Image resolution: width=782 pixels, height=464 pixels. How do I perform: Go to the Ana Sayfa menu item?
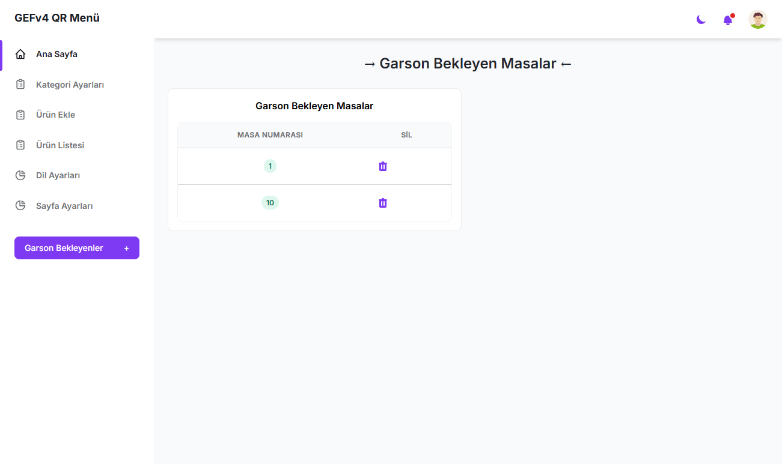[57, 55]
